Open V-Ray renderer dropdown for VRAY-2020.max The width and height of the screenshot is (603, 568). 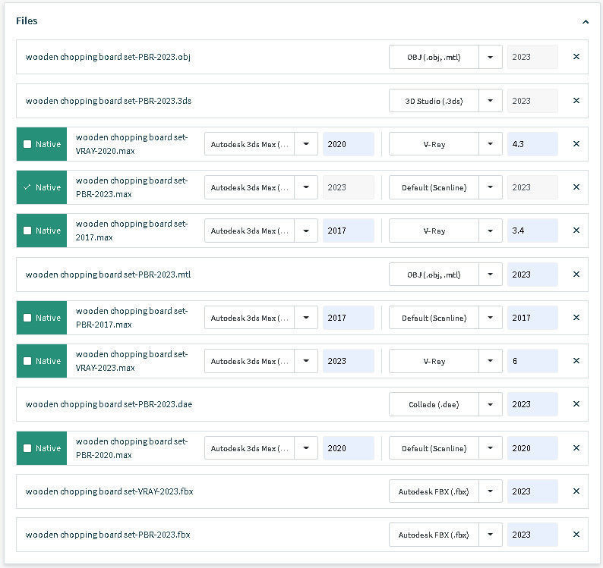[x=491, y=144]
